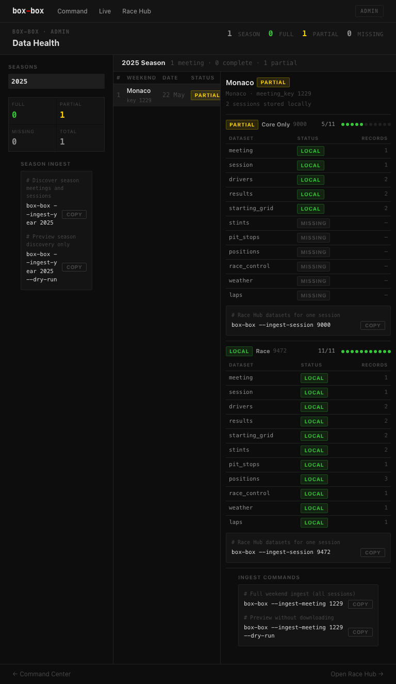This screenshot has width=396, height=684.
Task: Click the Core Only starting_grid LOCAL badge
Action: click(310, 209)
